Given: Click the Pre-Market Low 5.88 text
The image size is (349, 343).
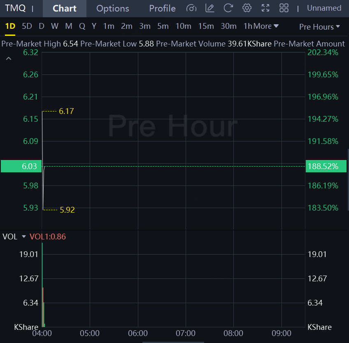Looking at the screenshot, I should pos(117,44).
